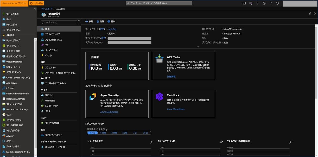Open Azure Marketplace link under Aqua Security
Viewport: 318px width, 157px height.
(109, 112)
